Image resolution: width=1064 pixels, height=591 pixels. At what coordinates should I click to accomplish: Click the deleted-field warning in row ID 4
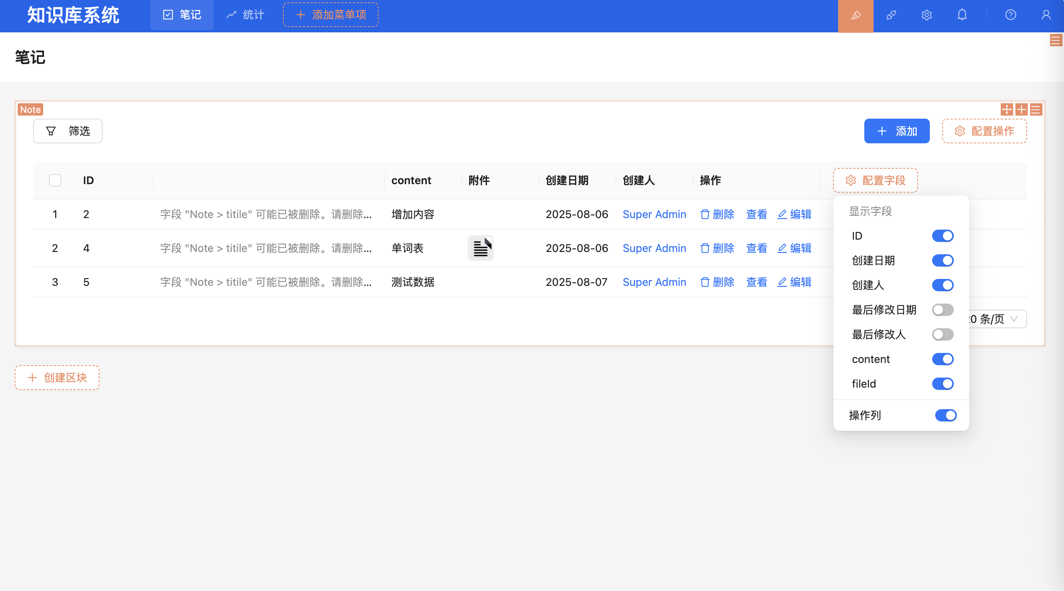click(x=266, y=248)
